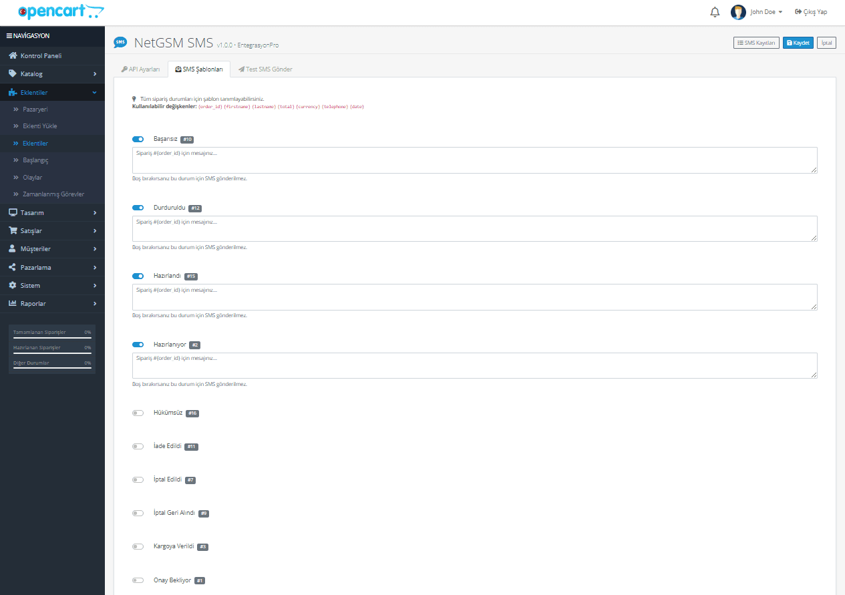
Task: Open the John Doe user dropdown
Action: click(766, 12)
